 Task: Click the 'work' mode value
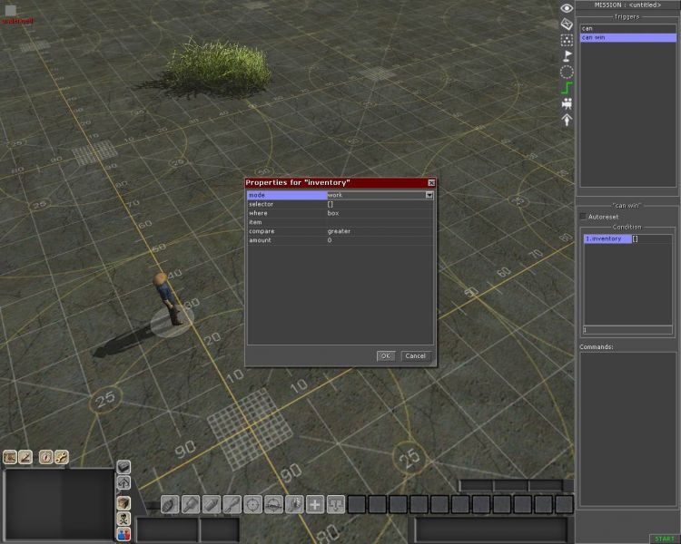point(335,195)
